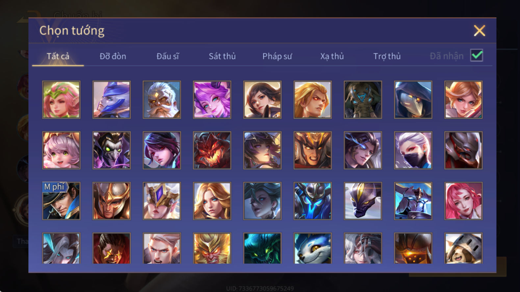Select the golden monkey king hero
520x292 pixels.
pyautogui.click(x=212, y=248)
